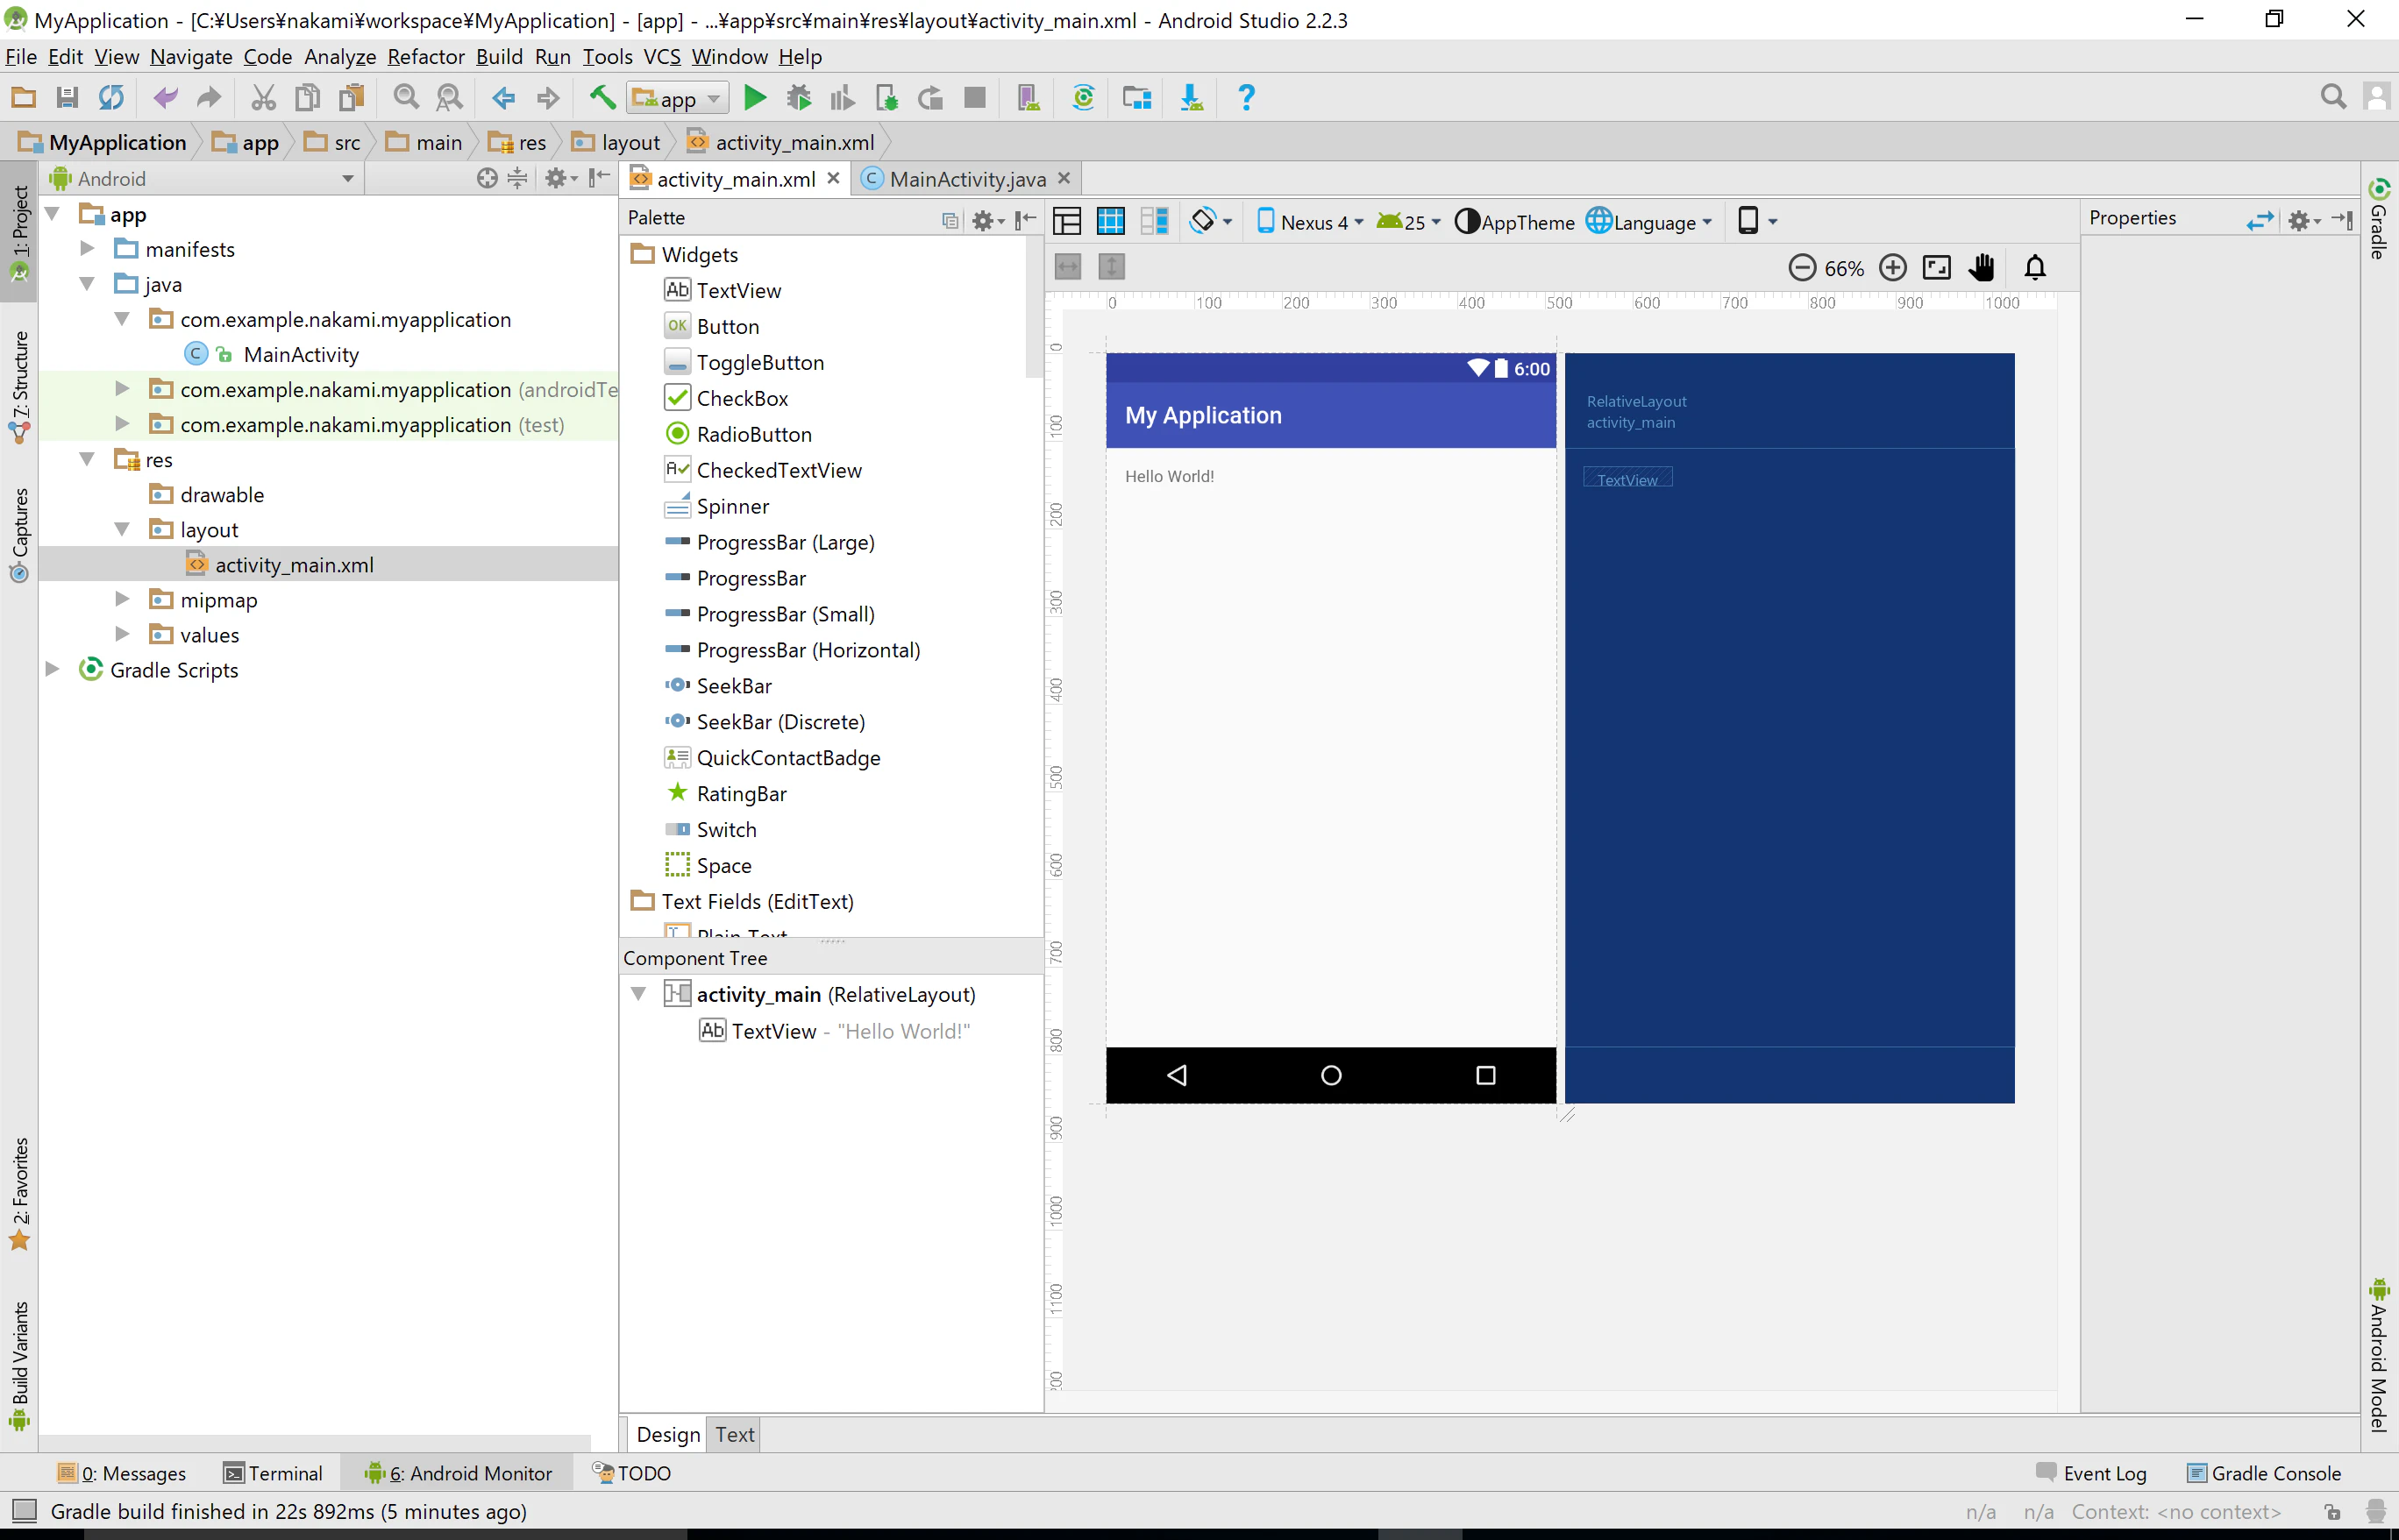Open the AVD Manager icon

(1028, 98)
